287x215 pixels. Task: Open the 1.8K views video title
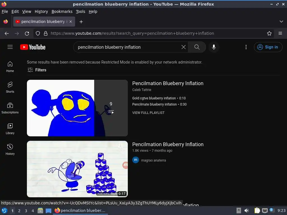pyautogui.click(x=168, y=144)
